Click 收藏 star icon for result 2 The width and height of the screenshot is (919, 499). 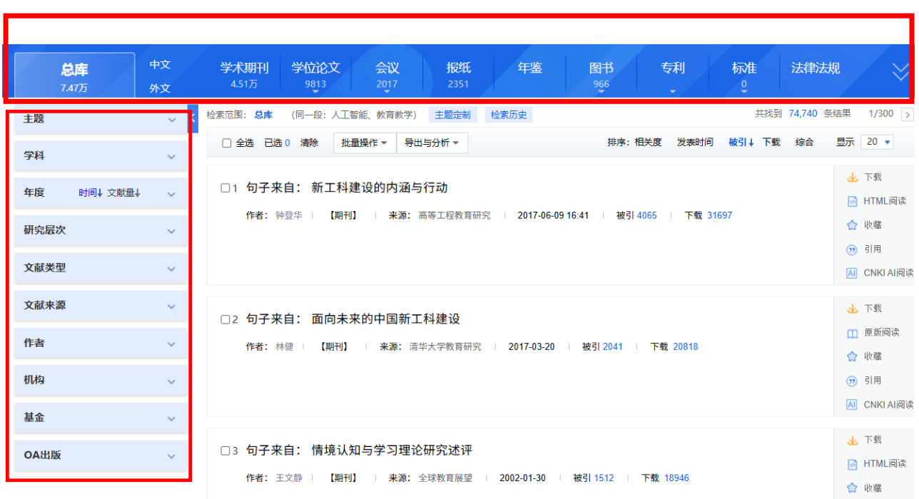tap(852, 356)
